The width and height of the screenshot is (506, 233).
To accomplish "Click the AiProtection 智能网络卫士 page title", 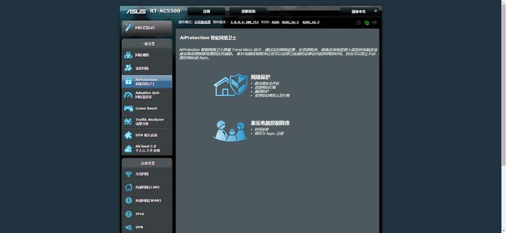I will tap(208, 38).
